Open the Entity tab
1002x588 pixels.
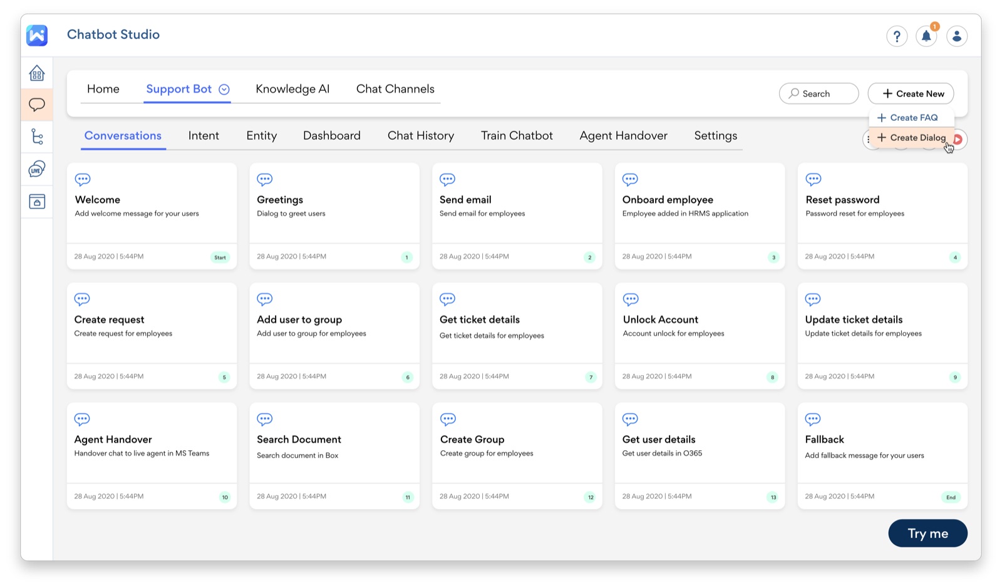(x=262, y=136)
